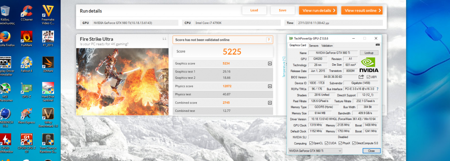Click the GPU Clock value 1319 MHz
450x161 pixels.
(x=316, y=125)
